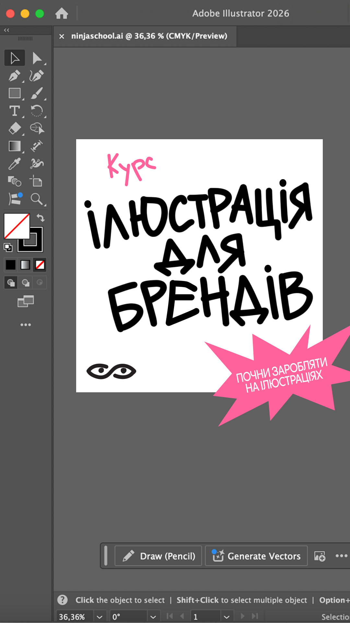
Task: Select the tool icon with blue dot
Action: coord(15,199)
